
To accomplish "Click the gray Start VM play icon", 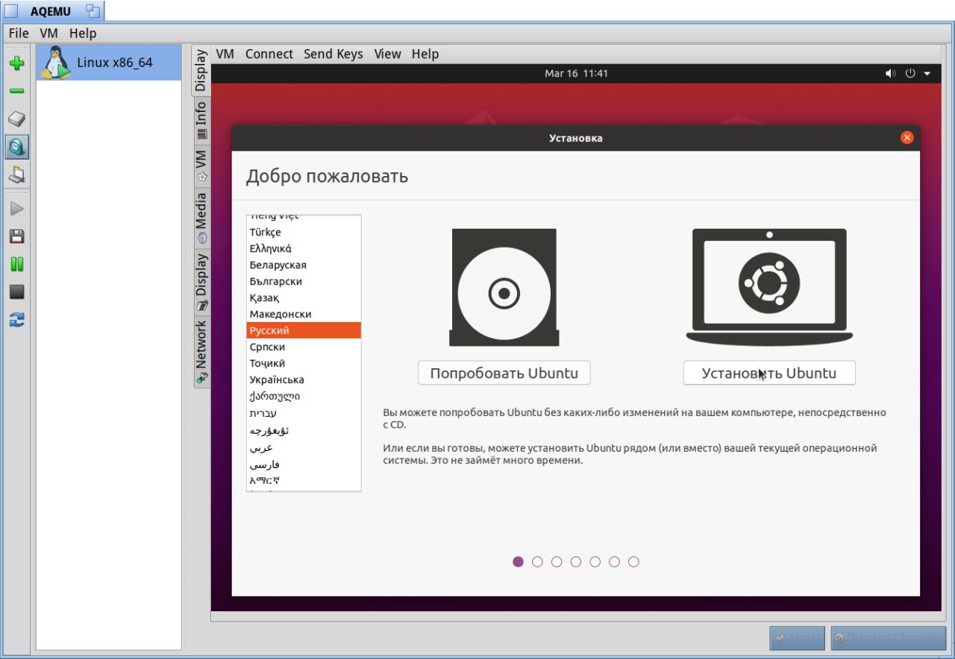I will 16,209.
